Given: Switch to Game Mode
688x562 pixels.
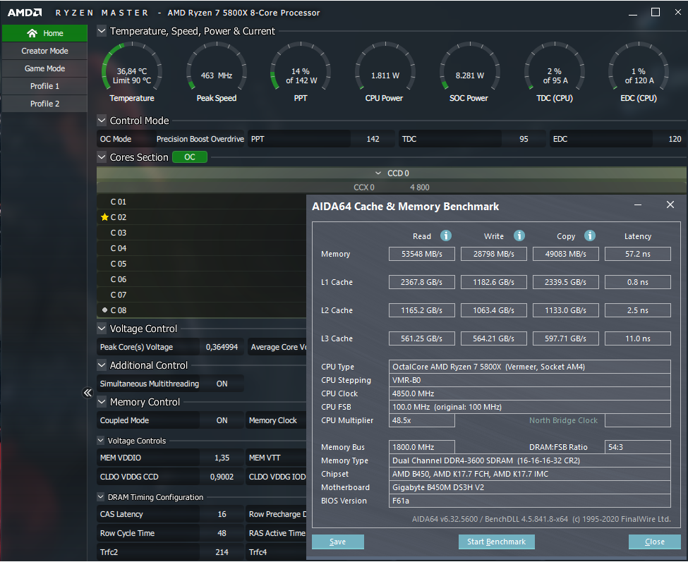Looking at the screenshot, I should click(44, 68).
